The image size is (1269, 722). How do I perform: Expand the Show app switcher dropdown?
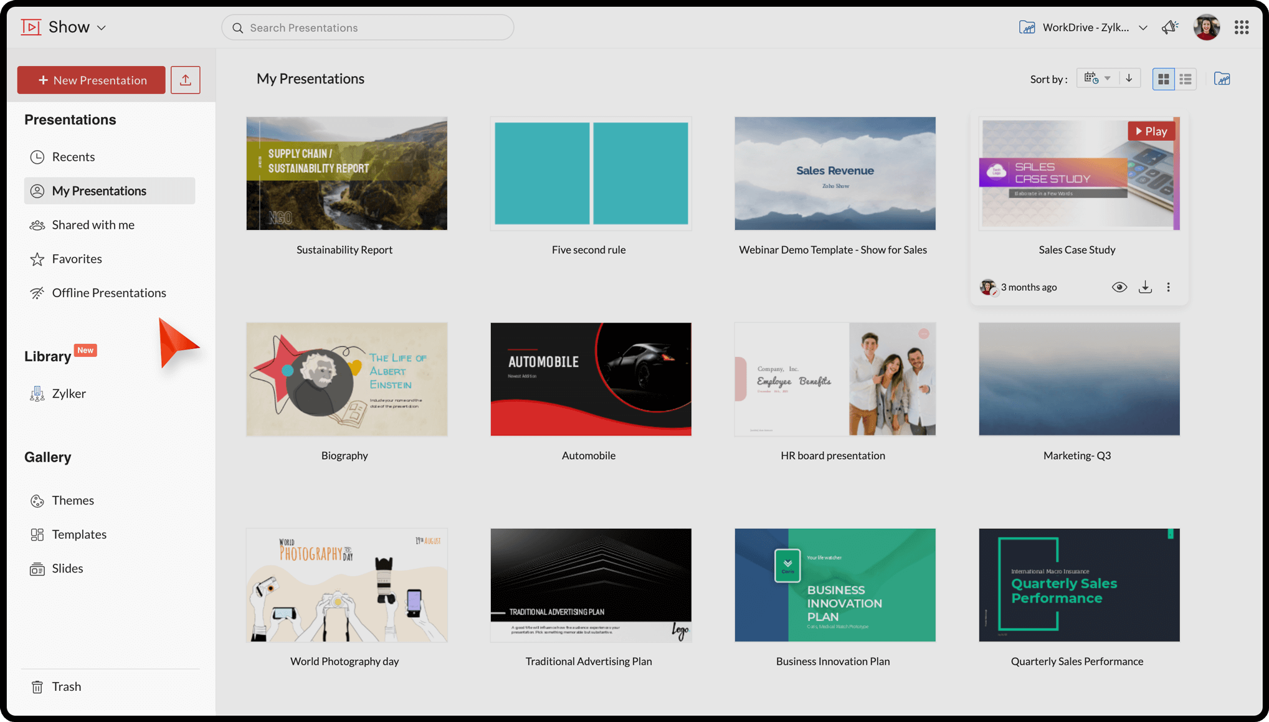pyautogui.click(x=101, y=28)
